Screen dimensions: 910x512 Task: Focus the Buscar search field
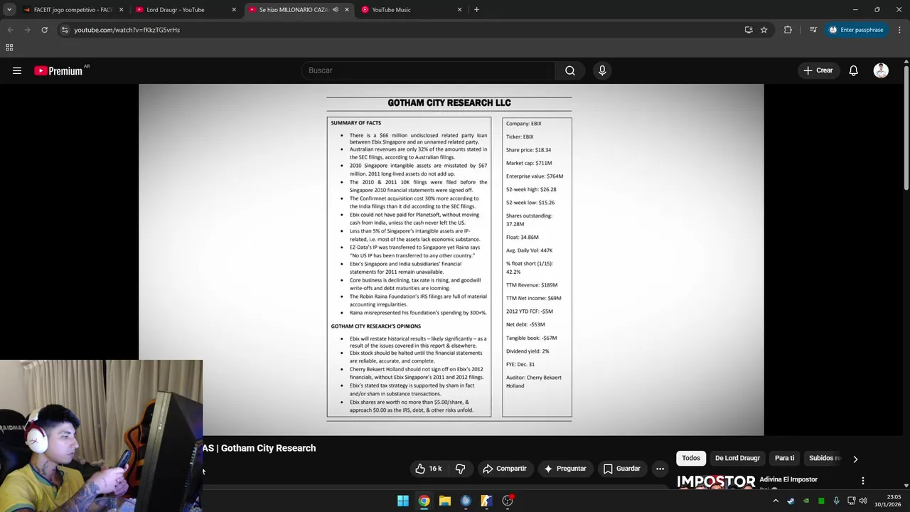tap(429, 70)
